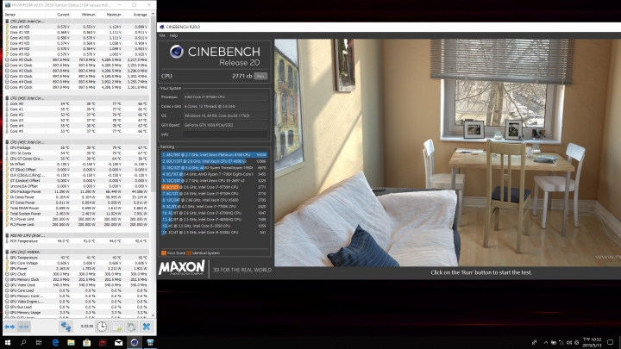
Task: Click the expand columns blue arrows button in HWiNFO
Action: pyautogui.click(x=9, y=327)
